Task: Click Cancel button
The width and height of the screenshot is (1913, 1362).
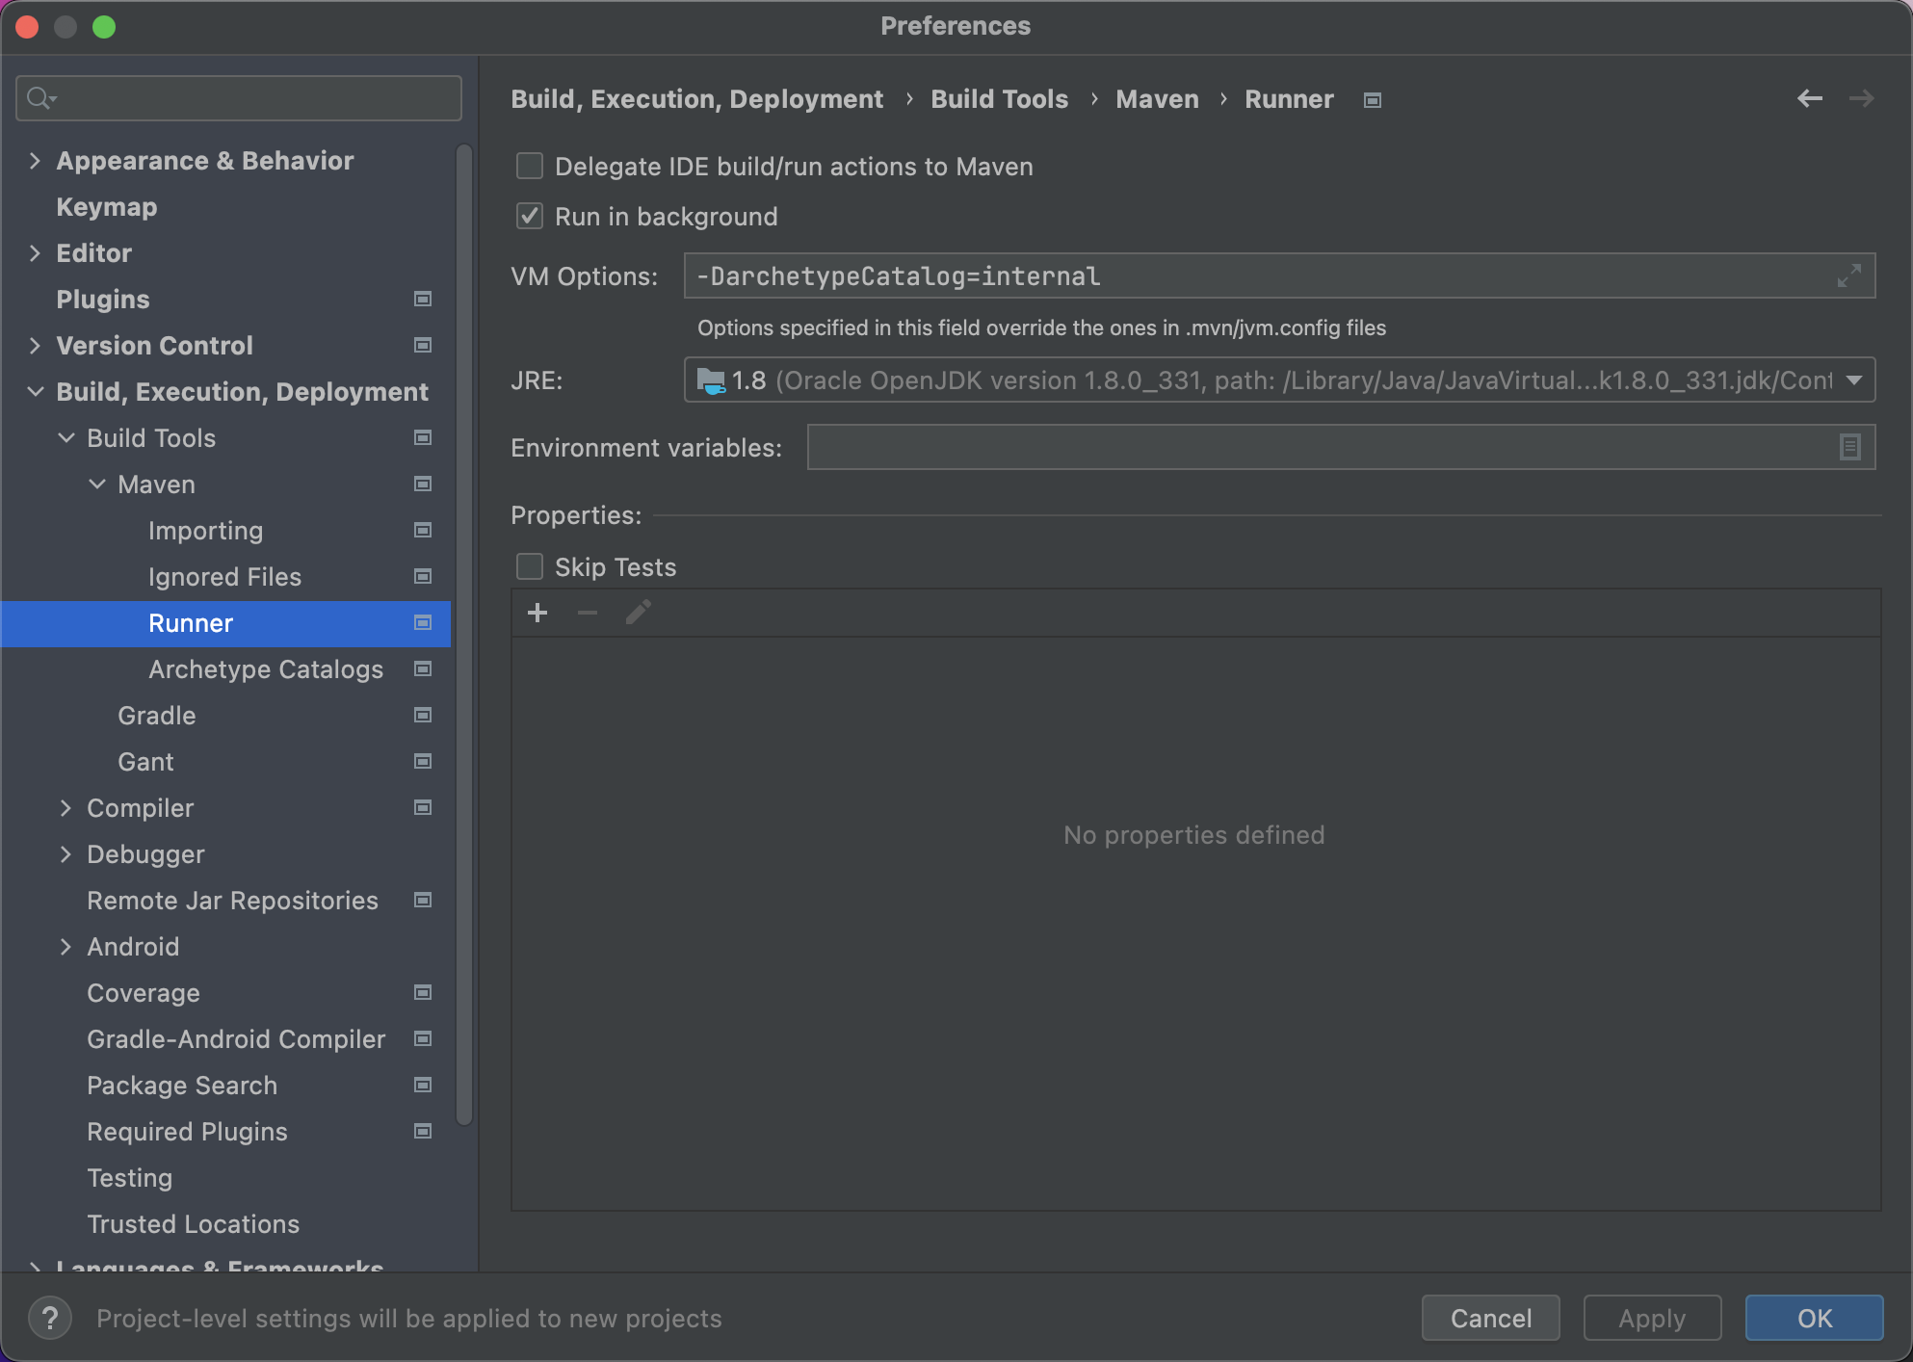Action: (x=1491, y=1318)
